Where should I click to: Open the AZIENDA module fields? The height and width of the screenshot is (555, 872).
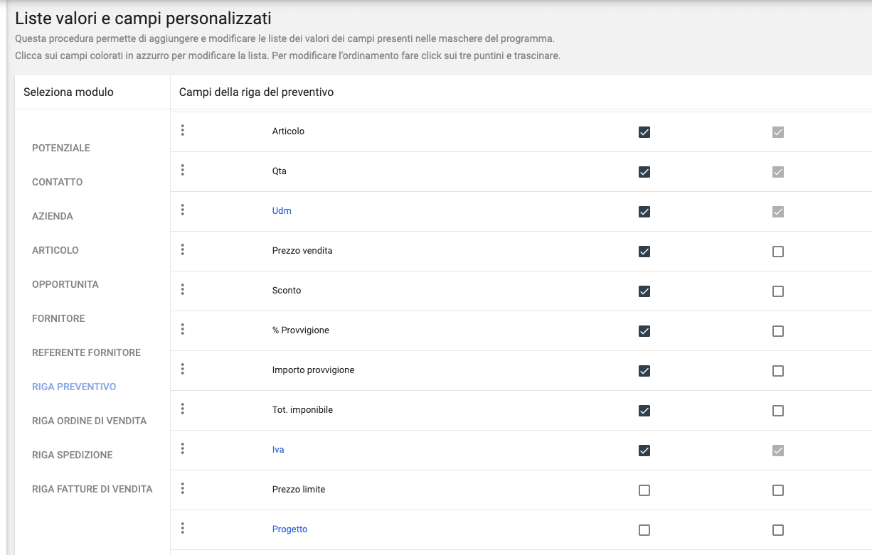(x=53, y=216)
